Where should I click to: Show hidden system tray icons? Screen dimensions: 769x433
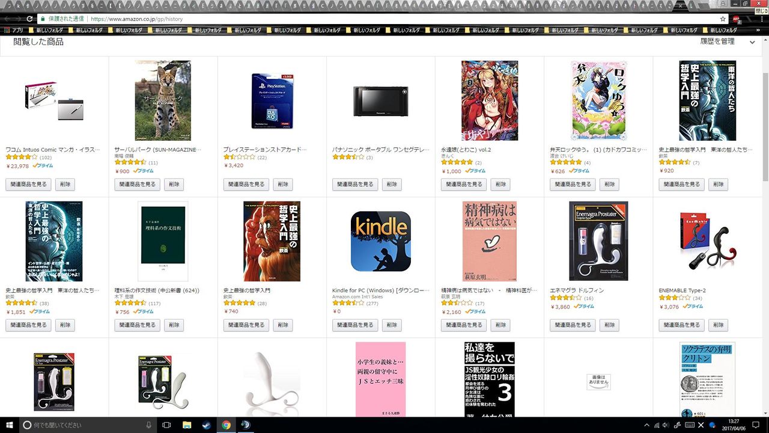pyautogui.click(x=648, y=425)
